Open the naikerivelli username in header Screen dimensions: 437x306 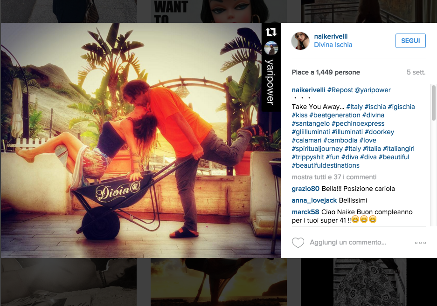click(331, 36)
